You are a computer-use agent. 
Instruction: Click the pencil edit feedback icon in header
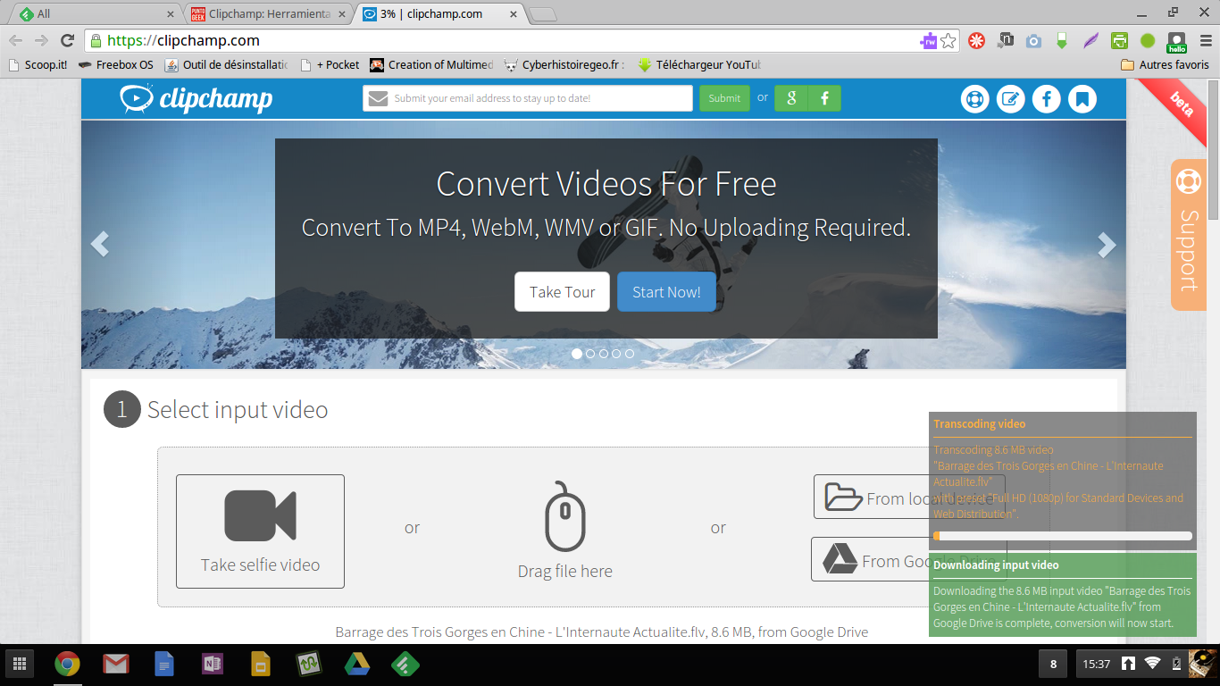pos(1010,99)
